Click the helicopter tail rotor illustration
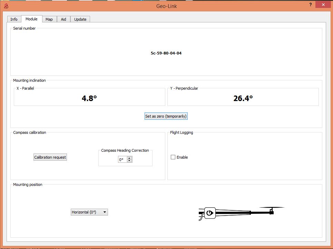This screenshot has width=333, height=249. click(x=272, y=210)
